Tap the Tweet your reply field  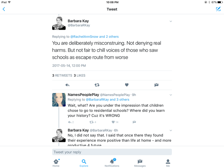(x=112, y=152)
